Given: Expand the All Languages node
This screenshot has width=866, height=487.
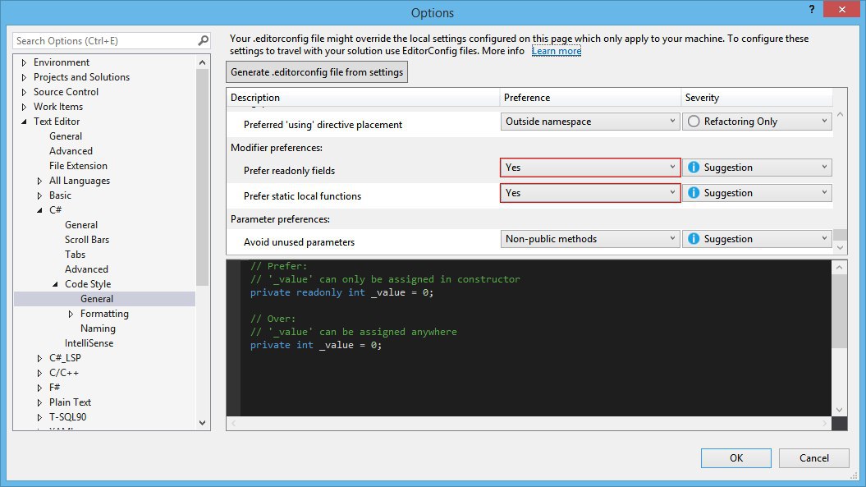Looking at the screenshot, I should pos(39,181).
